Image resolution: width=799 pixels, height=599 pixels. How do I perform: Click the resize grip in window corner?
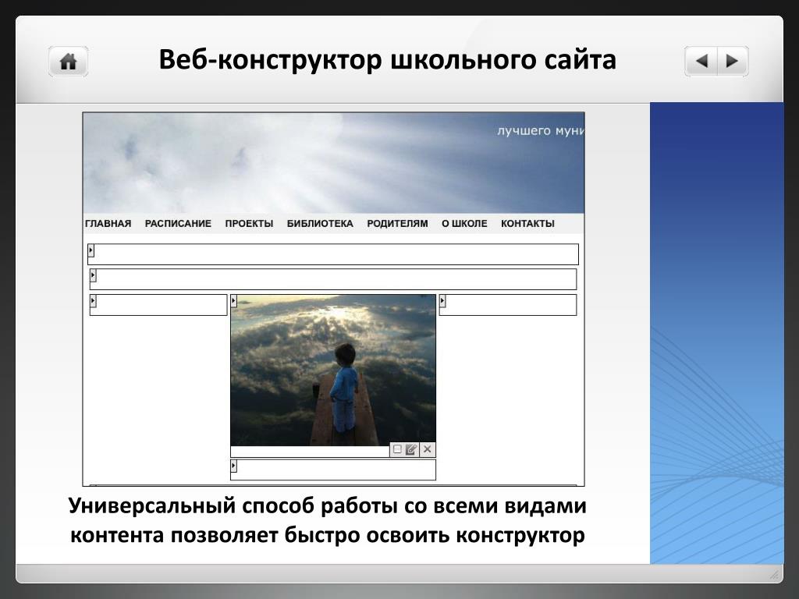774,575
